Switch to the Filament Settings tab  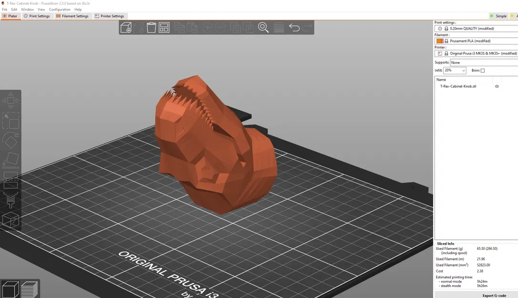coord(73,16)
